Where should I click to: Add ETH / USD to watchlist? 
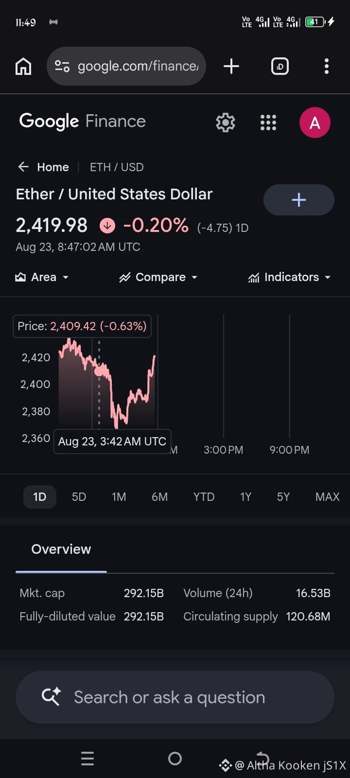point(298,200)
